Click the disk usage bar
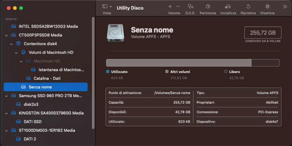 click(x=193, y=63)
